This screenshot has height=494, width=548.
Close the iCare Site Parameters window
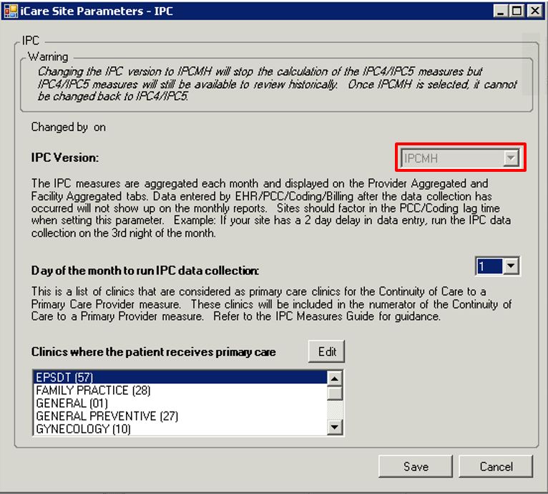coord(534,11)
